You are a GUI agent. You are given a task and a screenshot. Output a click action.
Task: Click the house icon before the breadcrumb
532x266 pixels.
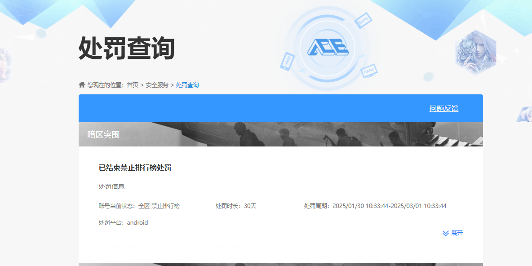[82, 84]
